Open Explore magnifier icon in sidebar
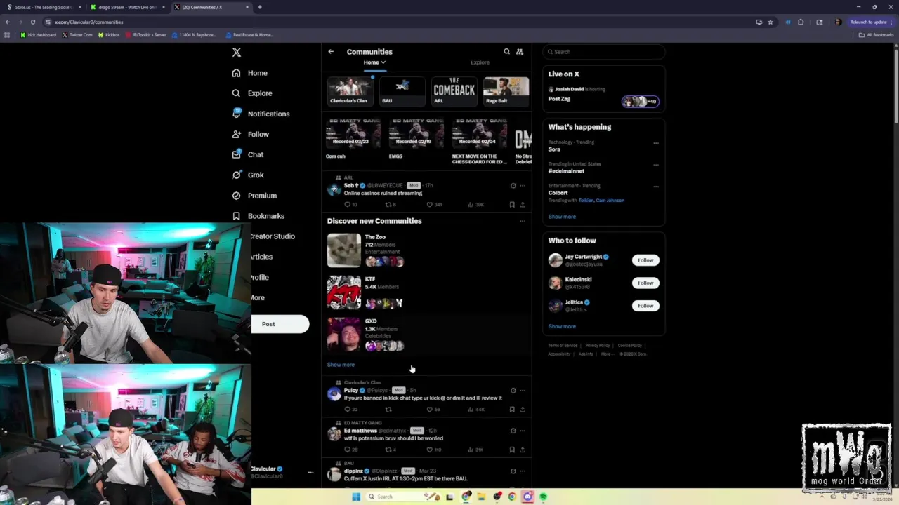899x505 pixels. (x=236, y=93)
